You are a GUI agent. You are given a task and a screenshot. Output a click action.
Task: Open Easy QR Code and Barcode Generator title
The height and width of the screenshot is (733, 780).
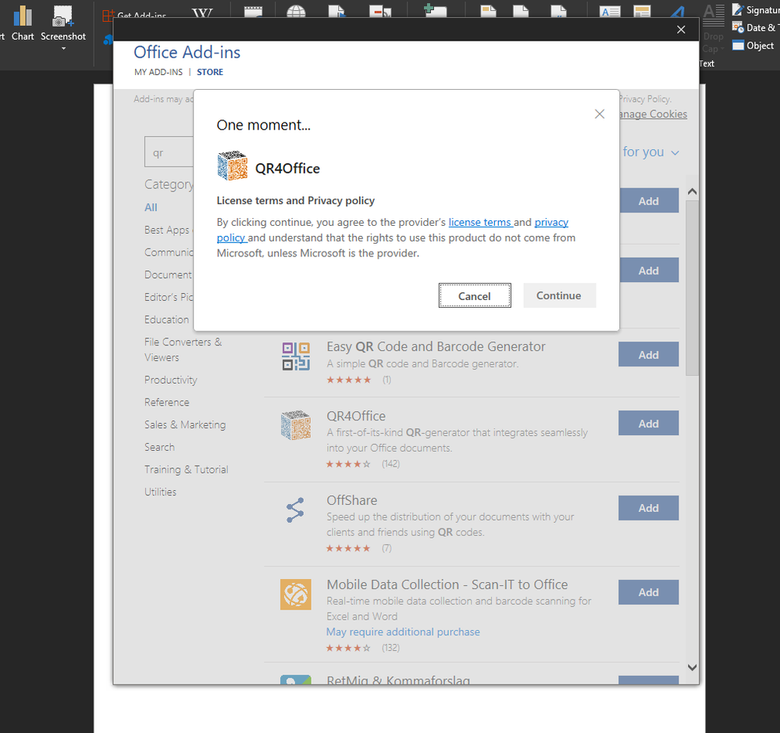[x=436, y=347]
